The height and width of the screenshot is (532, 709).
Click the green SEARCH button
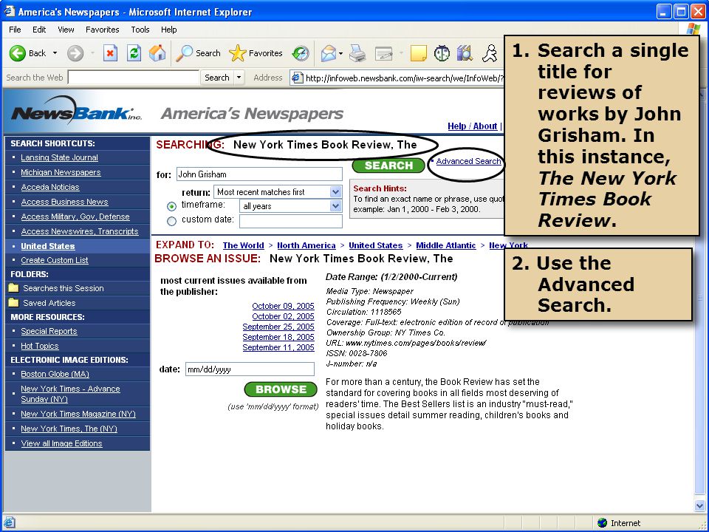pos(388,166)
